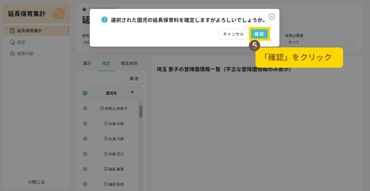Switch to the 集計 tab
This screenshot has height=191, width=370.
[x=87, y=64]
